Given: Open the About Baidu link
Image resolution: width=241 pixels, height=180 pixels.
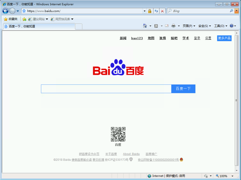Looking at the screenshot, I should (x=131, y=154).
